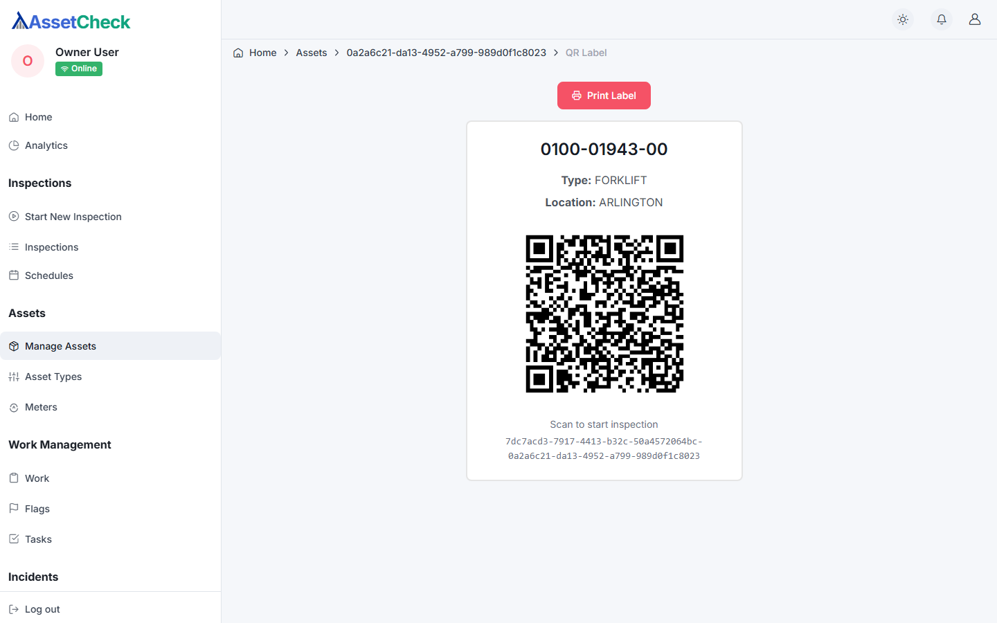Click the Location: ARLINGTON text
The height and width of the screenshot is (623, 997).
click(604, 202)
